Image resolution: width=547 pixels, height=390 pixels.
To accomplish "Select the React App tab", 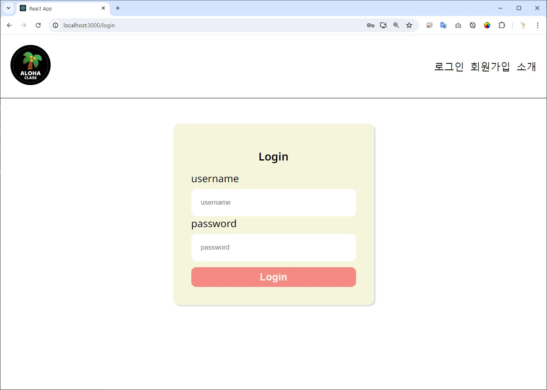I will click(63, 8).
